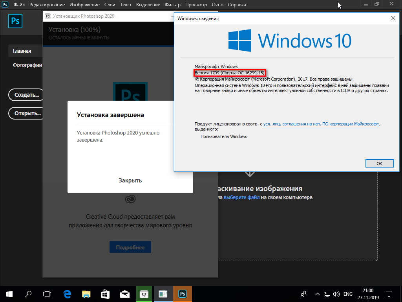Open the Слои menu
The width and height of the screenshot is (402, 302).
tap(110, 5)
